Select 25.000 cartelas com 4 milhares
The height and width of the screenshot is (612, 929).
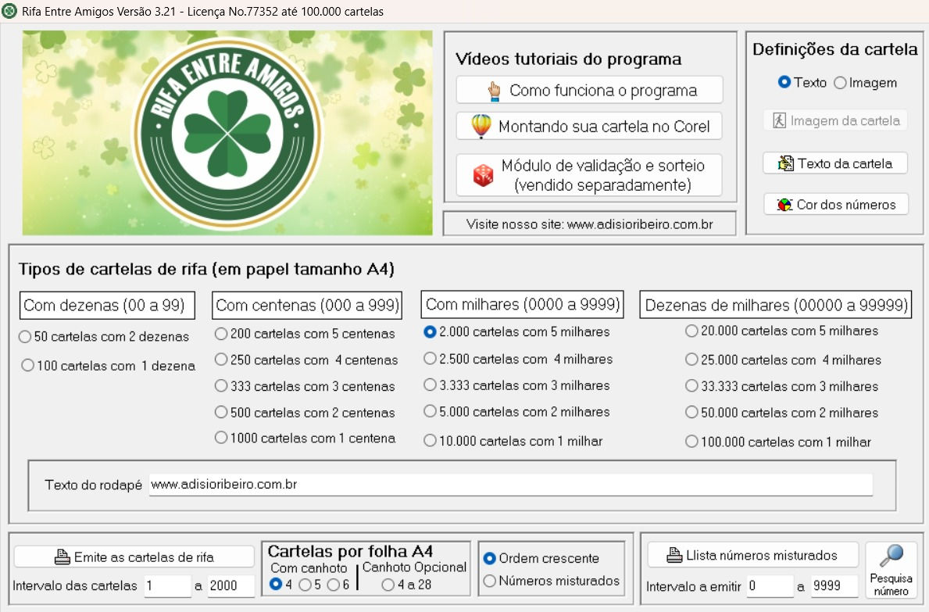(x=691, y=360)
